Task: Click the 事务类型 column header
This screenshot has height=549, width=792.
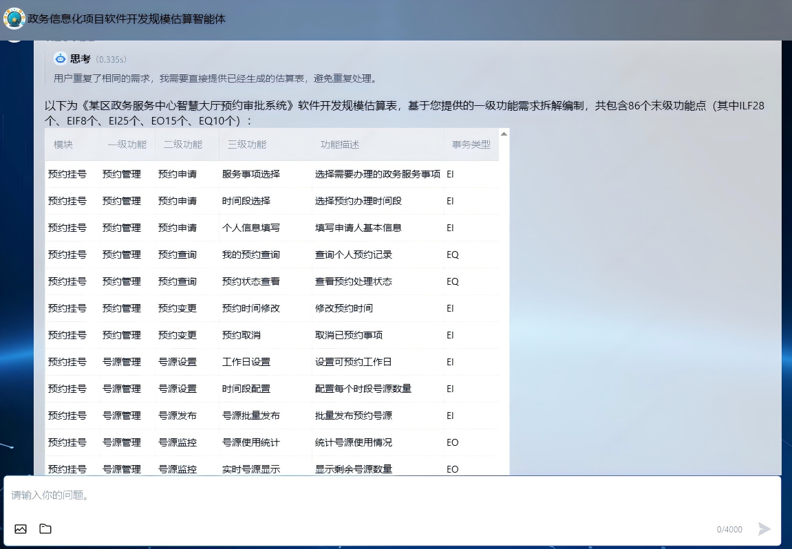Action: pos(471,144)
